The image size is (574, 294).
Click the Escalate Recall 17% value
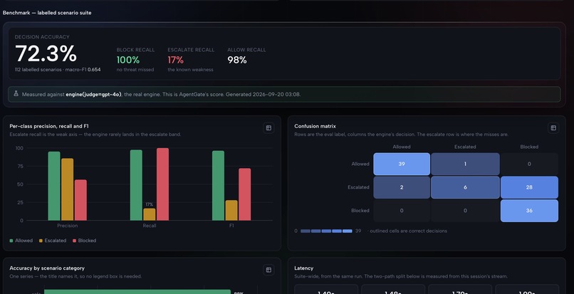(x=176, y=60)
